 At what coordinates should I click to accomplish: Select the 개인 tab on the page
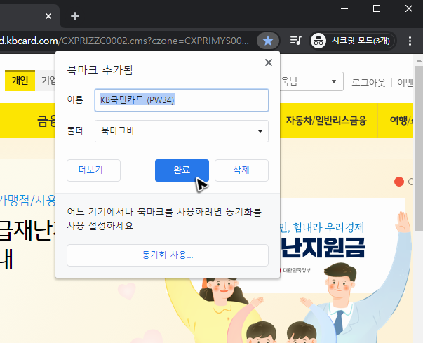point(20,81)
